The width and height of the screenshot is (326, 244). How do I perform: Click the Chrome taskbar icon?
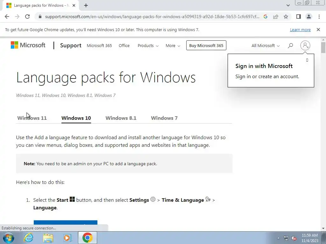point(88,238)
